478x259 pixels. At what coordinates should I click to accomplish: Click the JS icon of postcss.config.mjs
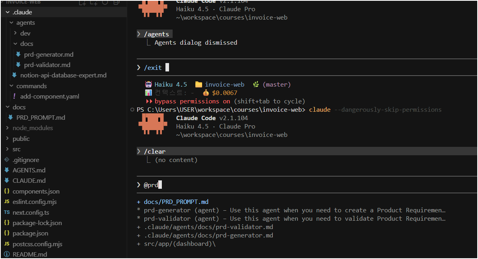pos(7,244)
